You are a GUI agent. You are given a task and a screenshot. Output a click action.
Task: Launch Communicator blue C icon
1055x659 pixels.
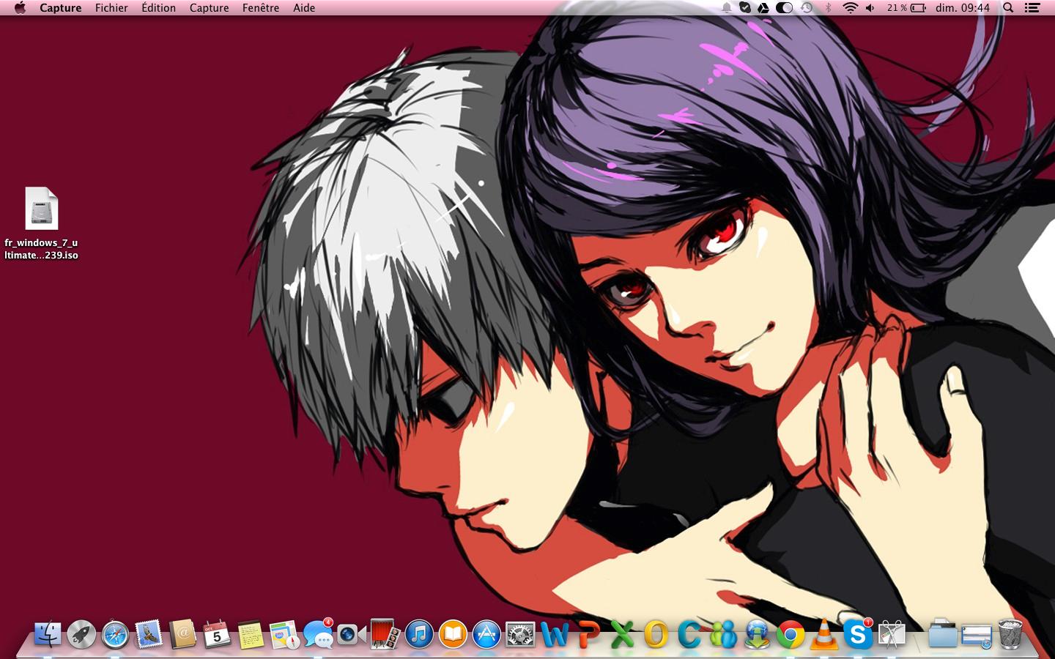coord(689,634)
